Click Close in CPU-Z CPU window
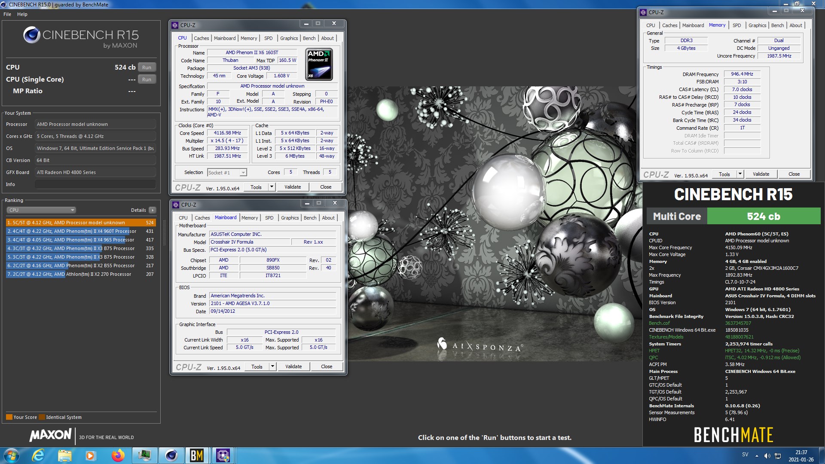 [326, 187]
